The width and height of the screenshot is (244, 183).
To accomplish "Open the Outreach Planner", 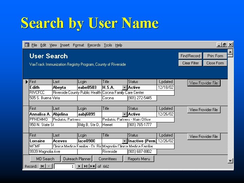I will point(77,159).
